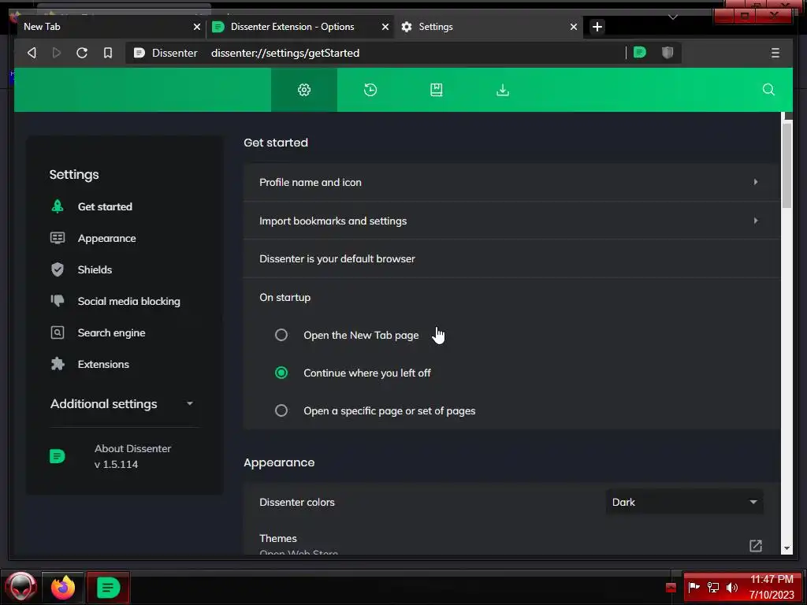Click the puzzle piece Extensions icon
The width and height of the screenshot is (807, 605).
(x=58, y=364)
